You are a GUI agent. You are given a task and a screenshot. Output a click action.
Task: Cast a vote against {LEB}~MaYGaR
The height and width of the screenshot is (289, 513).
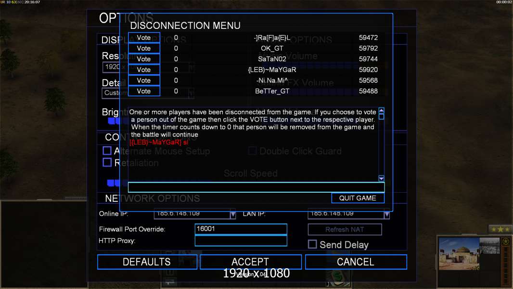144,70
